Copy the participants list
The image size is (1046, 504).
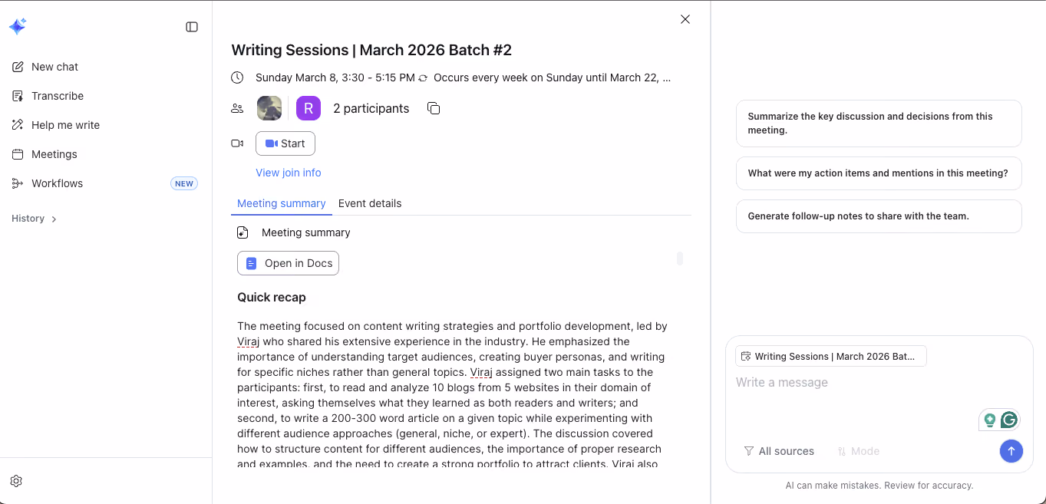pos(434,108)
